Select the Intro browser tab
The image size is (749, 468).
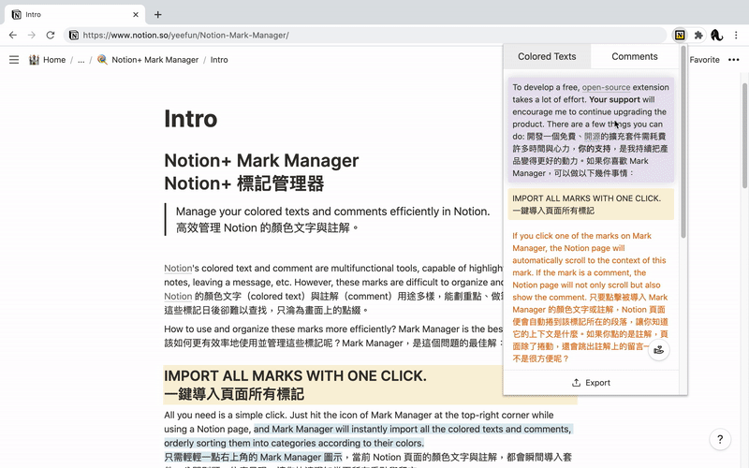(x=77, y=14)
